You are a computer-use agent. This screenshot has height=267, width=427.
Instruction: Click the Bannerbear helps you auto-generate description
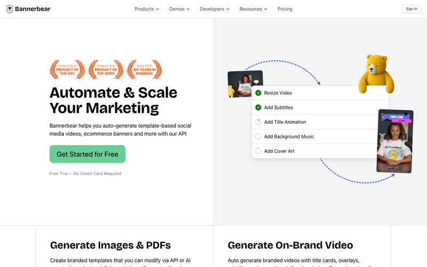click(121, 130)
